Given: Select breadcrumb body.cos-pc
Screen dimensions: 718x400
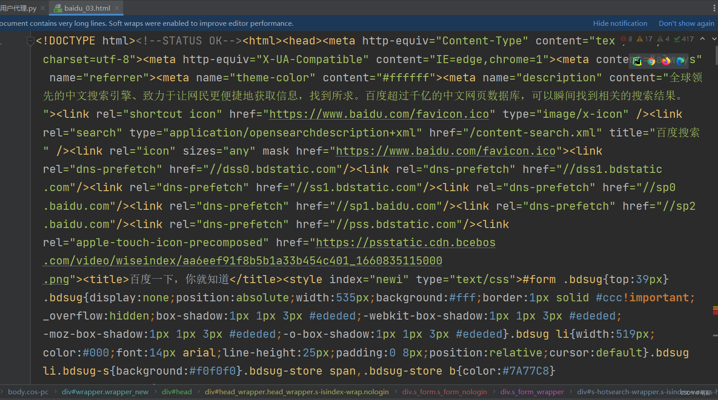Looking at the screenshot, I should (x=28, y=392).
